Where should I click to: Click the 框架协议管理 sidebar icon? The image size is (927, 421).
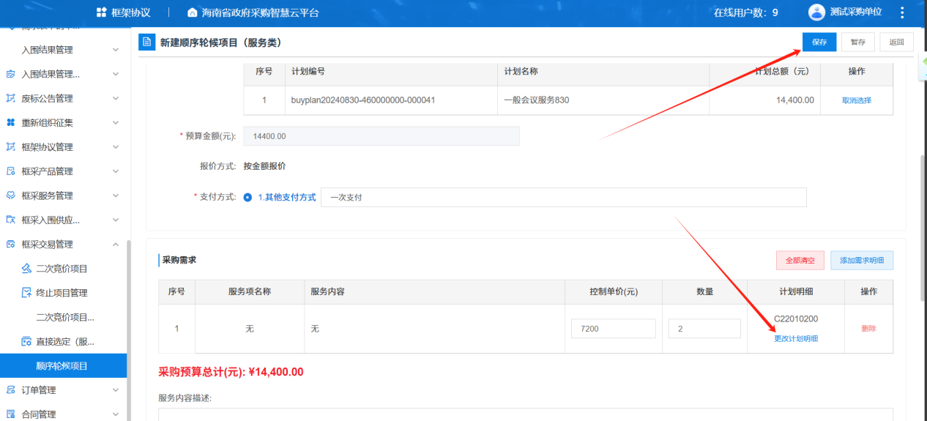click(x=11, y=146)
